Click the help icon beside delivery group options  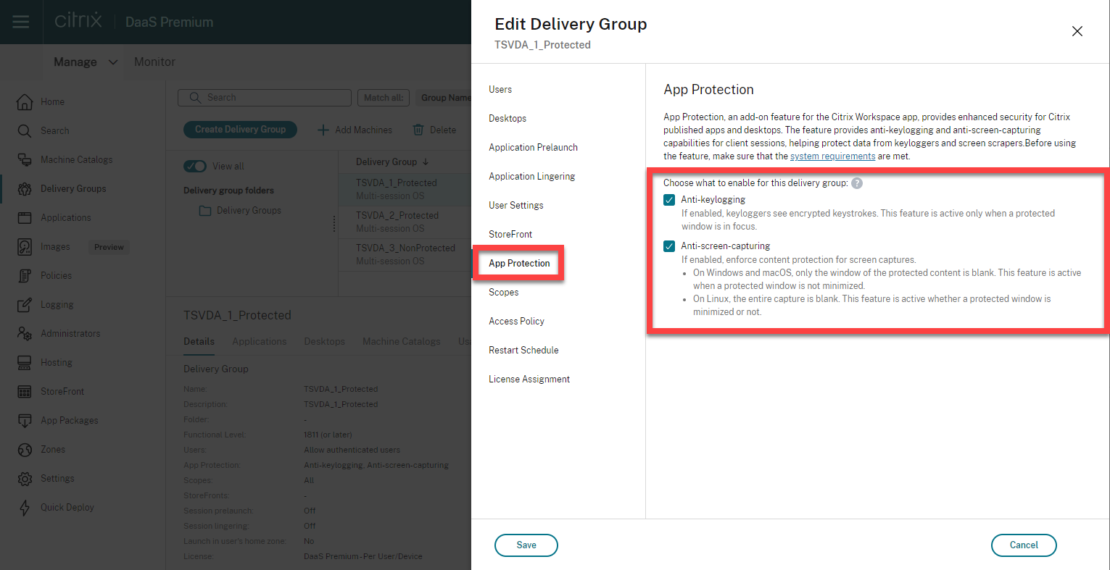point(857,183)
